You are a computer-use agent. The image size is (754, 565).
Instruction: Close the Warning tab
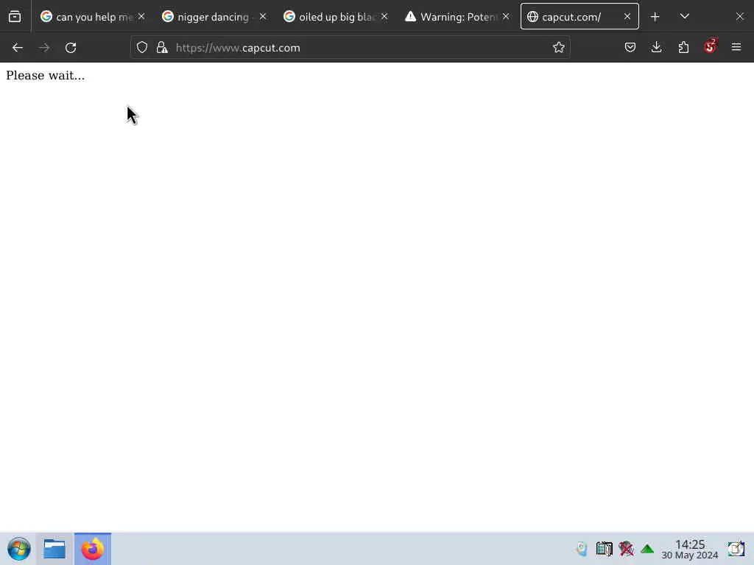click(x=506, y=17)
